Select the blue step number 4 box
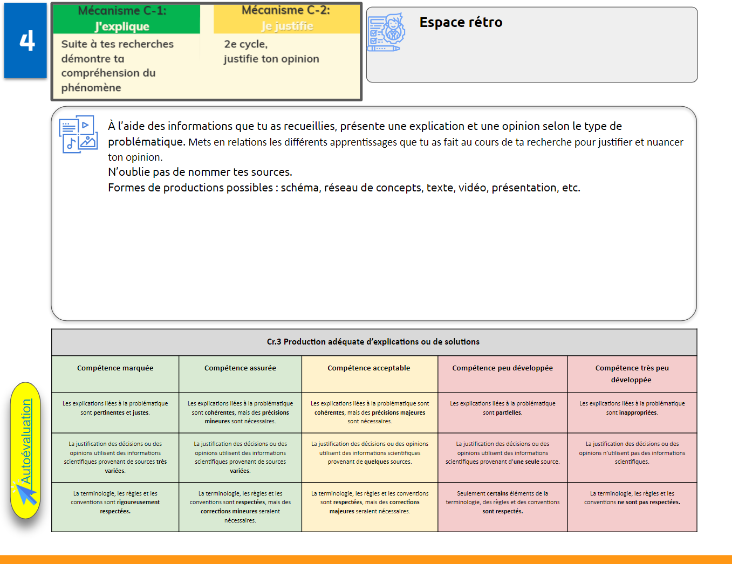Viewport: 732px width, 564px height. 25,40
